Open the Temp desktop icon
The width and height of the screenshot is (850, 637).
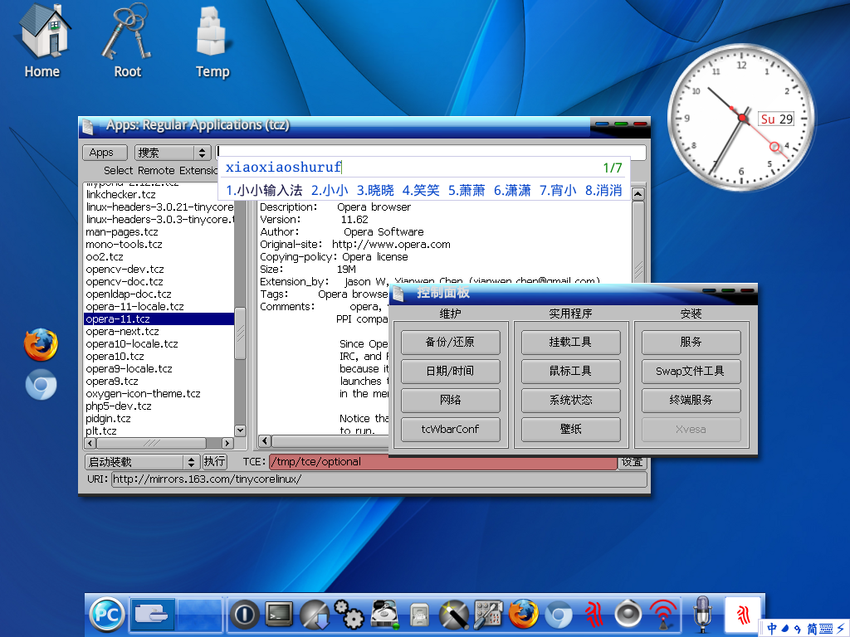click(212, 41)
